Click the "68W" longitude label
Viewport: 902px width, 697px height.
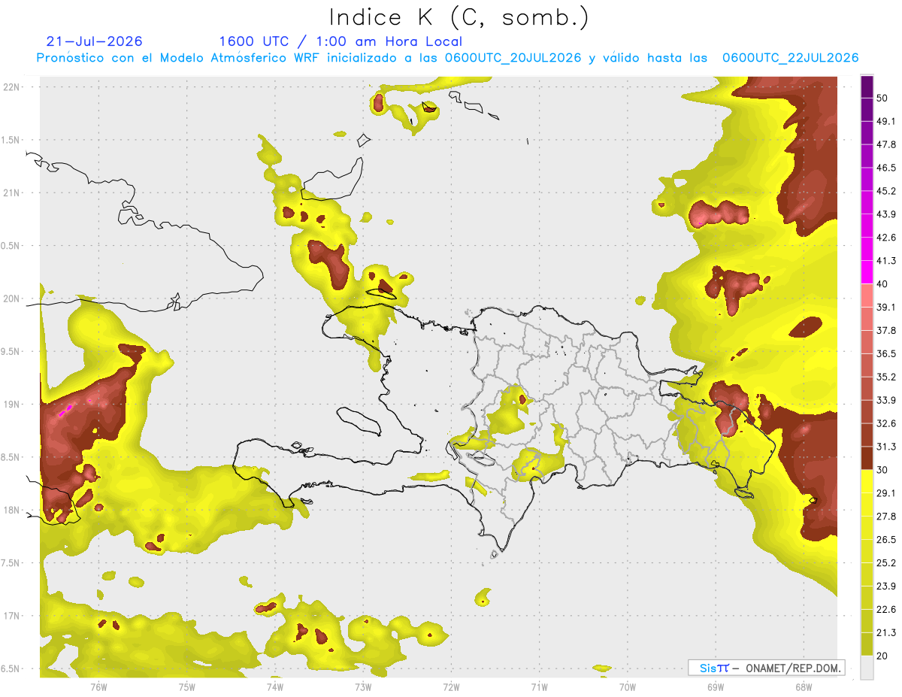pyautogui.click(x=804, y=687)
